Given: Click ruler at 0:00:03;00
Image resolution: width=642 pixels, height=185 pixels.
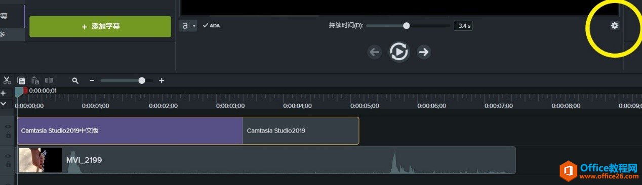Looking at the screenshot, I should click(230, 106).
